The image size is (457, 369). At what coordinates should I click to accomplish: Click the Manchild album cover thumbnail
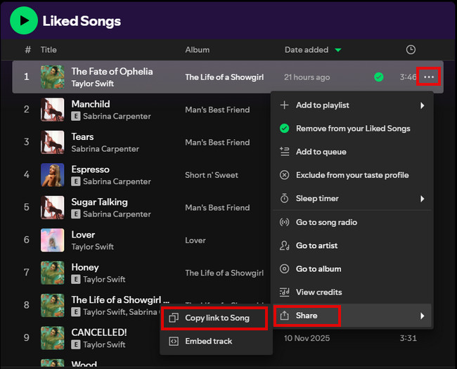pyautogui.click(x=53, y=110)
